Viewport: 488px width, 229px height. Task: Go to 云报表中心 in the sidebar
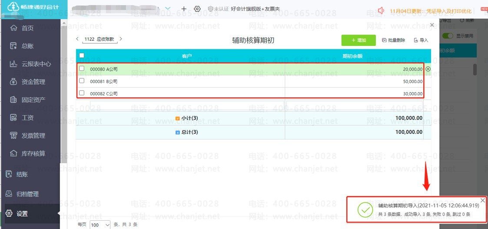point(36,64)
